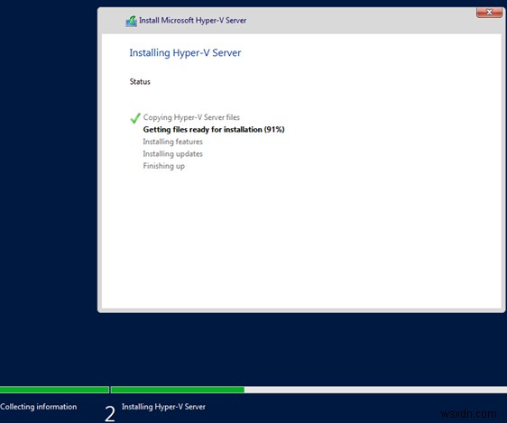Click the 'Finishing up' step
Image resolution: width=507 pixels, height=423 pixels.
pyautogui.click(x=164, y=166)
